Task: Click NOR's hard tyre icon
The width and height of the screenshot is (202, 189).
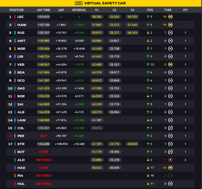Action: 170,49
